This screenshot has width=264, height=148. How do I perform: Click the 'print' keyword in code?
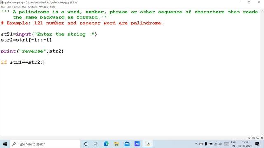8,51
